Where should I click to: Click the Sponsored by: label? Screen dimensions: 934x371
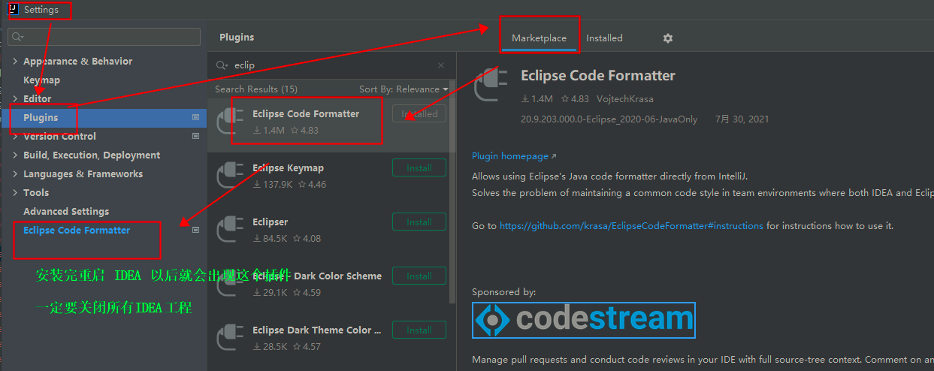(504, 291)
